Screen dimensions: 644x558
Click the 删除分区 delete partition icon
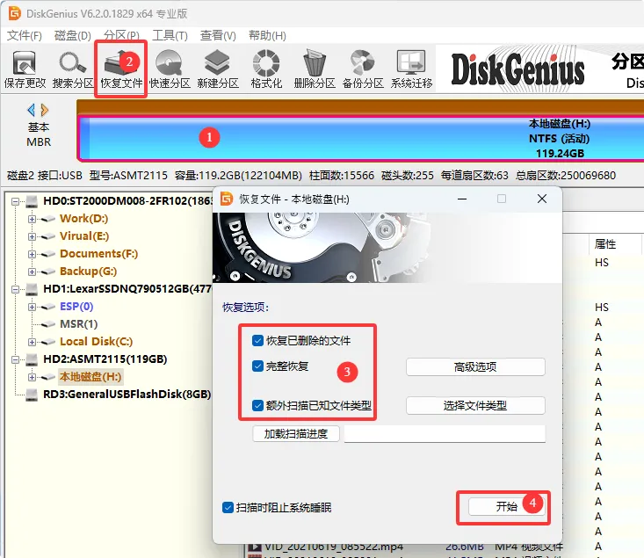[x=315, y=69]
